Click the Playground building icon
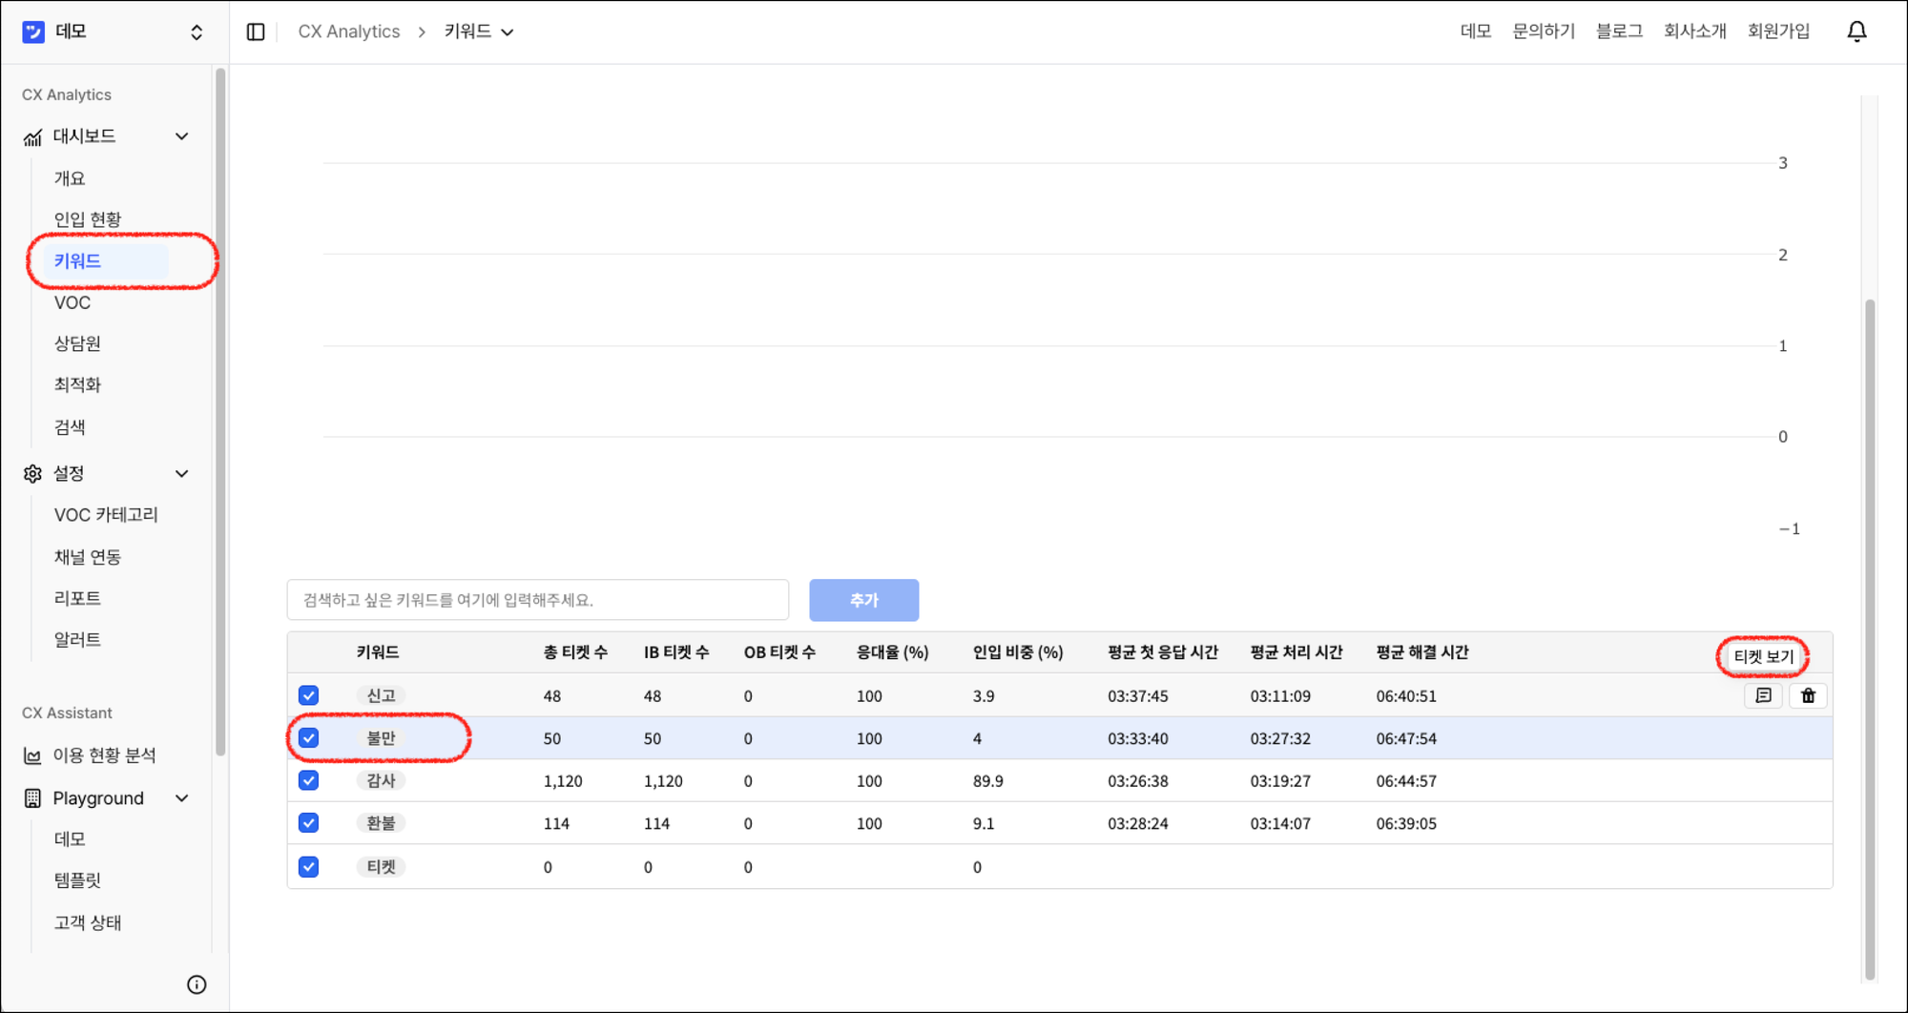 tap(31, 798)
